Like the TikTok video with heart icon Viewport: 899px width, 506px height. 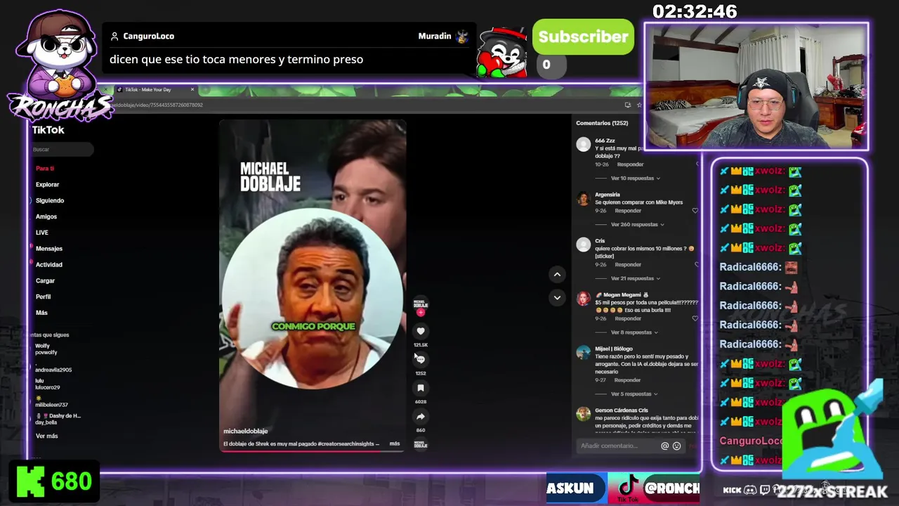click(421, 331)
